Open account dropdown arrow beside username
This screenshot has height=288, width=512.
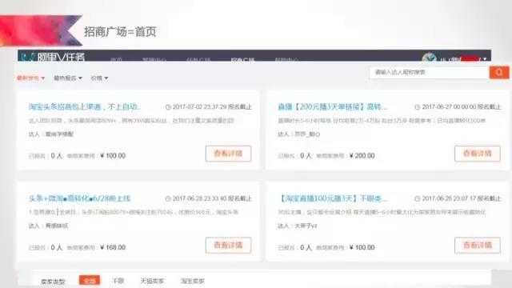point(485,59)
